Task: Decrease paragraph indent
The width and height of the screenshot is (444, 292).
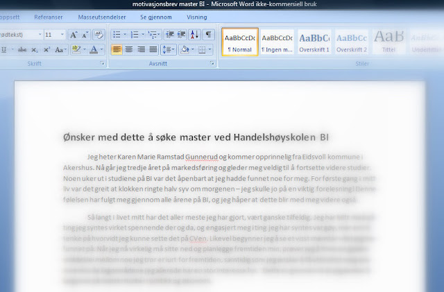Action: 169,35
